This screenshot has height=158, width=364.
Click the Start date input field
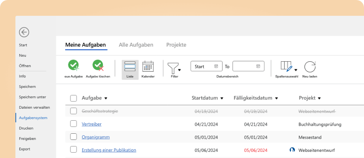[206, 66]
